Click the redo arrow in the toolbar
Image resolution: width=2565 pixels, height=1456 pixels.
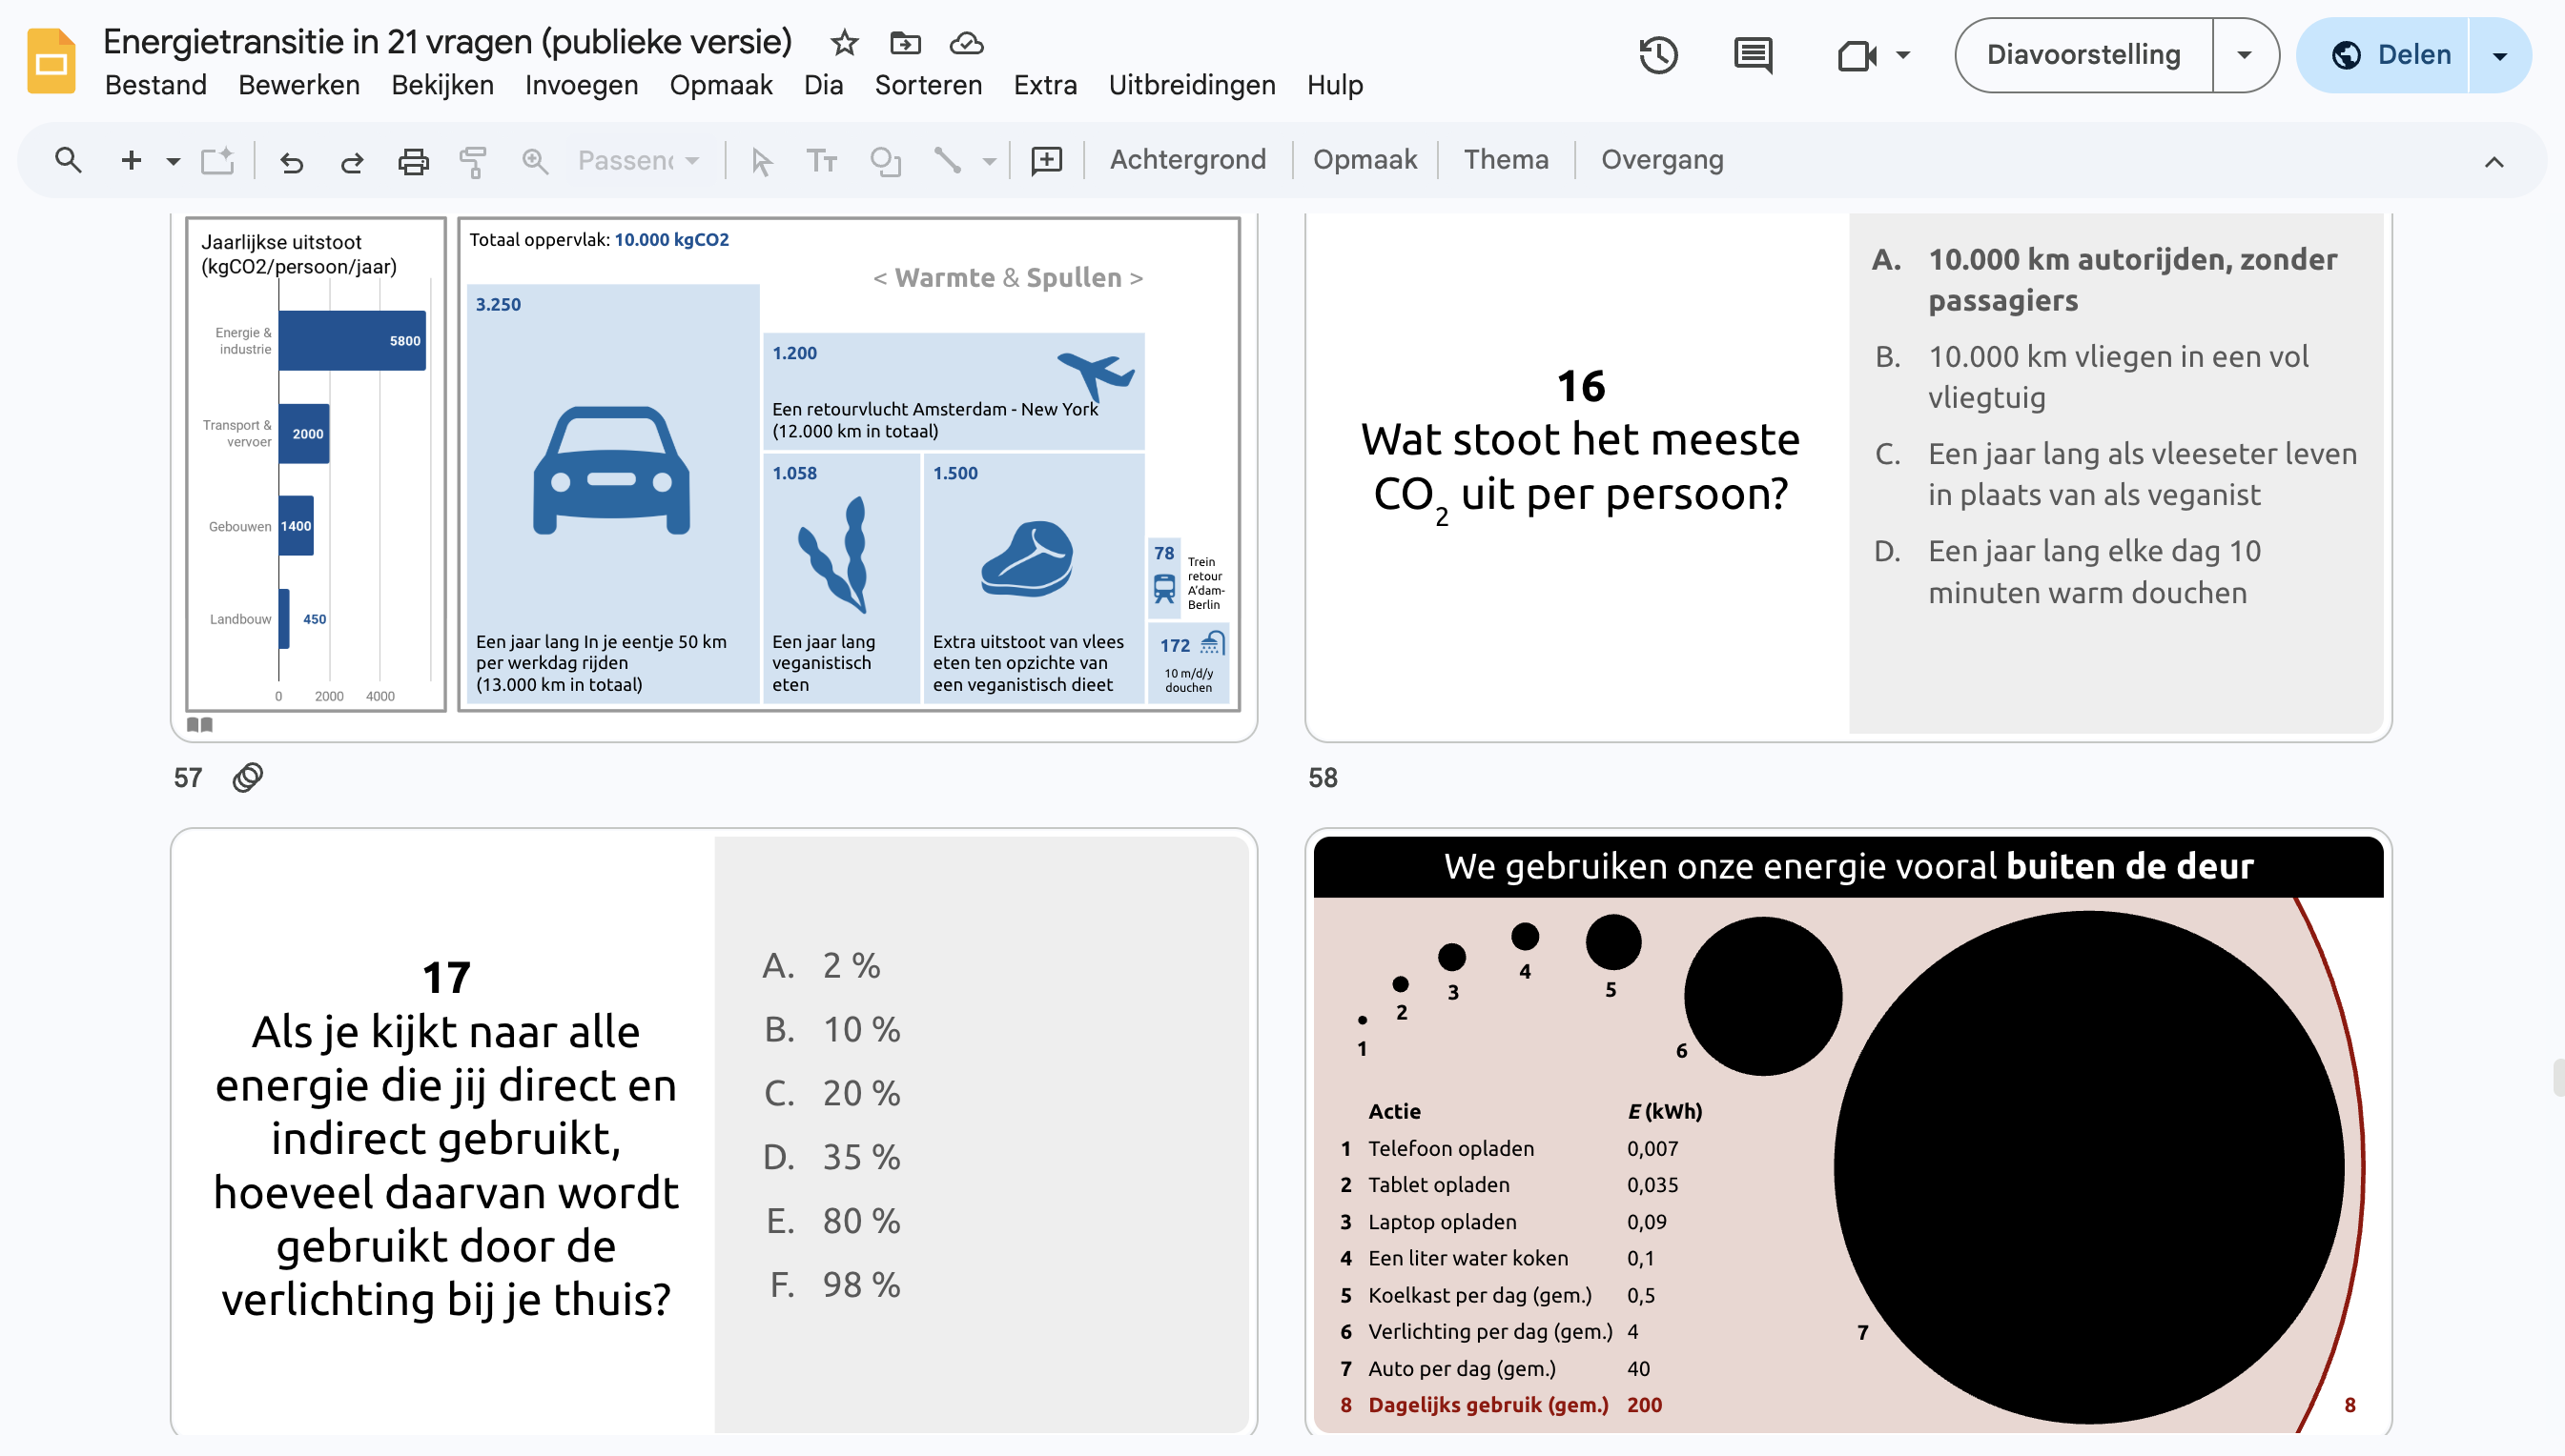(x=351, y=161)
